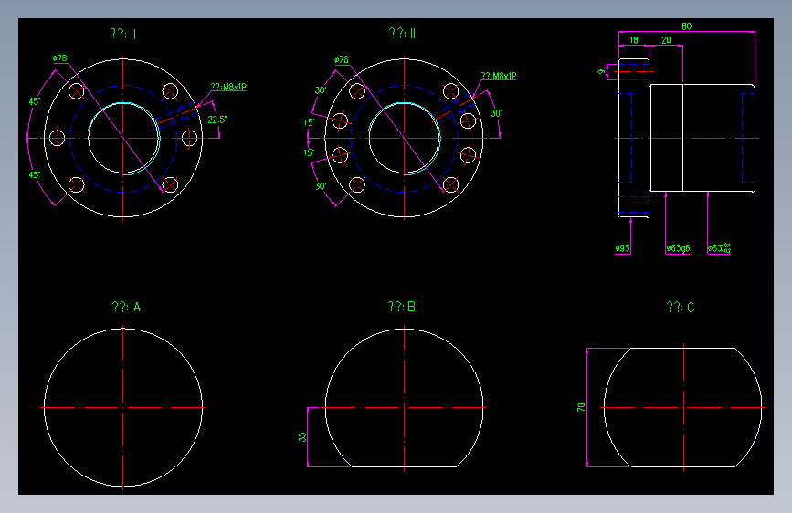
Task: Select the view title '??: A'
Action: (x=126, y=307)
